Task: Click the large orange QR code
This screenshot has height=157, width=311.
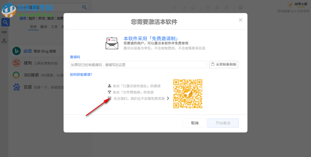Action: click(x=188, y=94)
